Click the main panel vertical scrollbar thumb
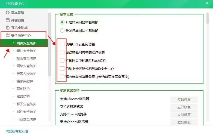213x136 pixels. coord(208,18)
